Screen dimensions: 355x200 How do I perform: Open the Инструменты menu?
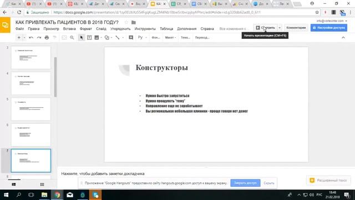pos(145,29)
